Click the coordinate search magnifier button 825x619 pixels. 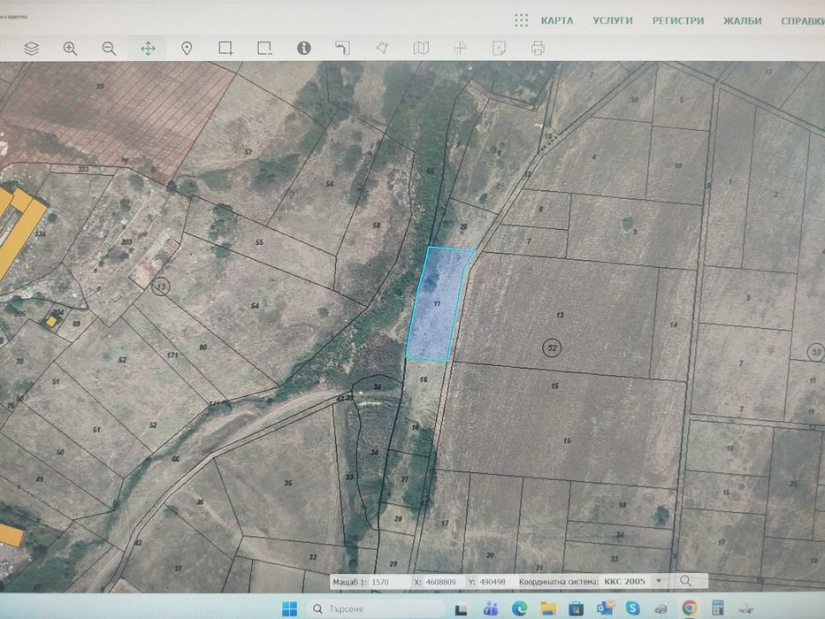(684, 581)
